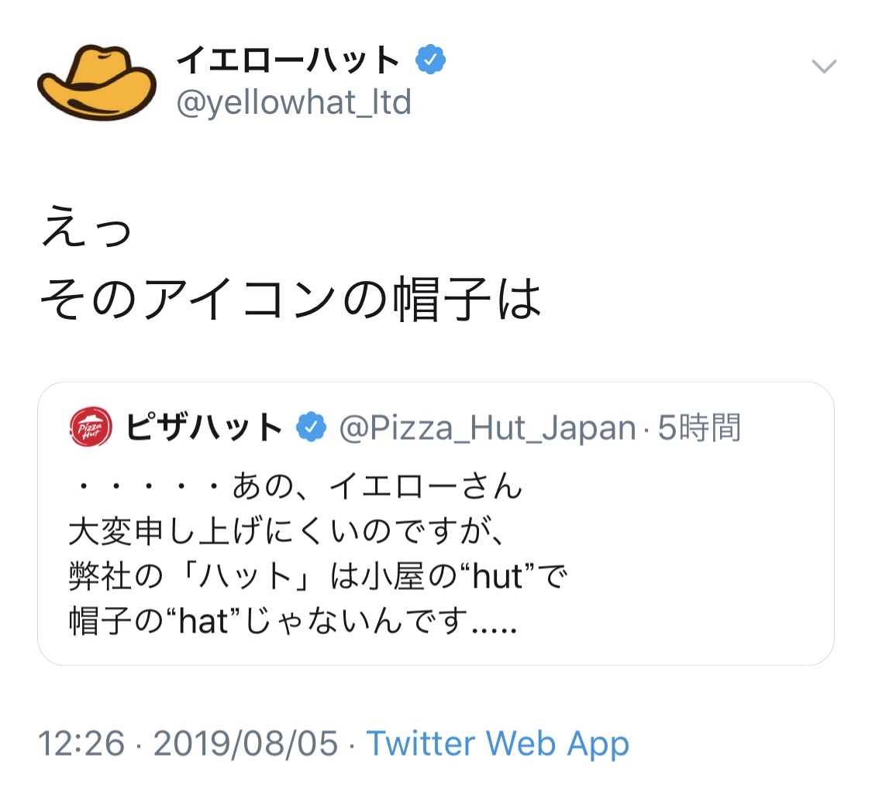Click quoted line starting with あの、イエローさん
Viewport: 872px width, 799px height.
[295, 488]
